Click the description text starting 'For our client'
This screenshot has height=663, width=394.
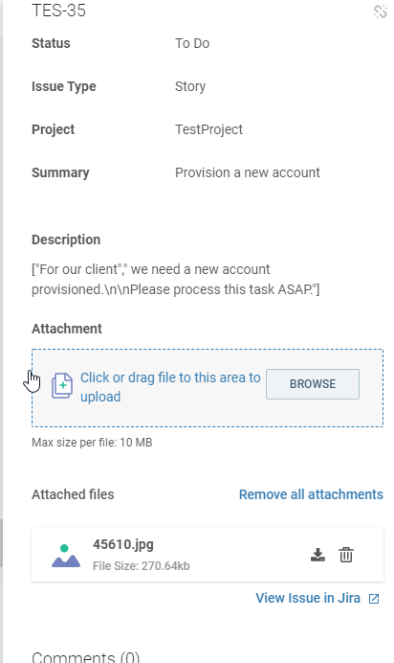[176, 280]
